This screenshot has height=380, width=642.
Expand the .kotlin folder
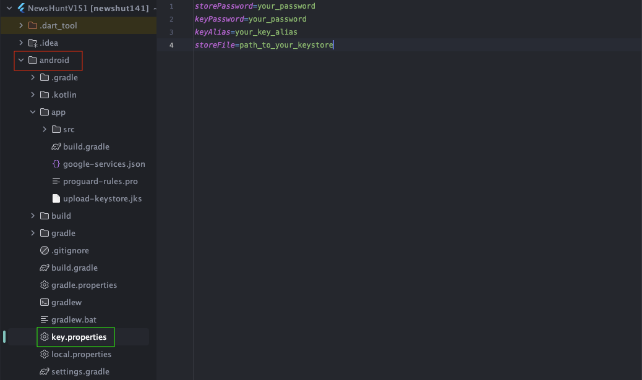pyautogui.click(x=33, y=95)
